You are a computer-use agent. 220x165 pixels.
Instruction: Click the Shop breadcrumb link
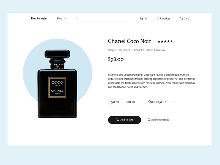point(111,50)
